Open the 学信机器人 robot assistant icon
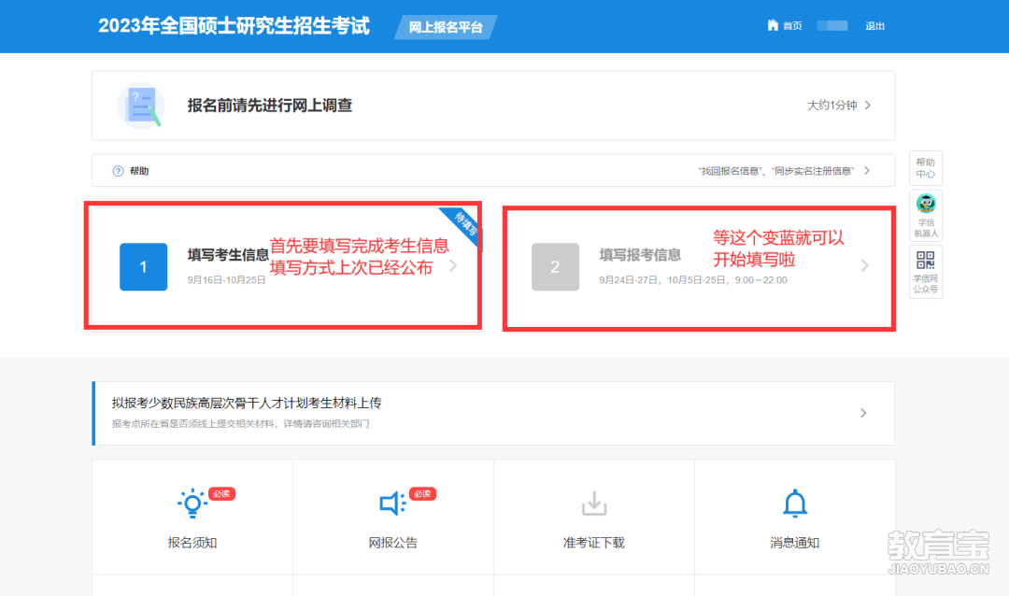 926,204
